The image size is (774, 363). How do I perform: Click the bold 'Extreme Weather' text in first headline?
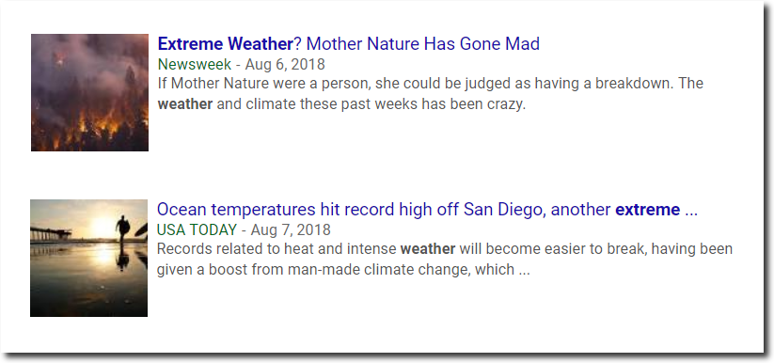(226, 44)
